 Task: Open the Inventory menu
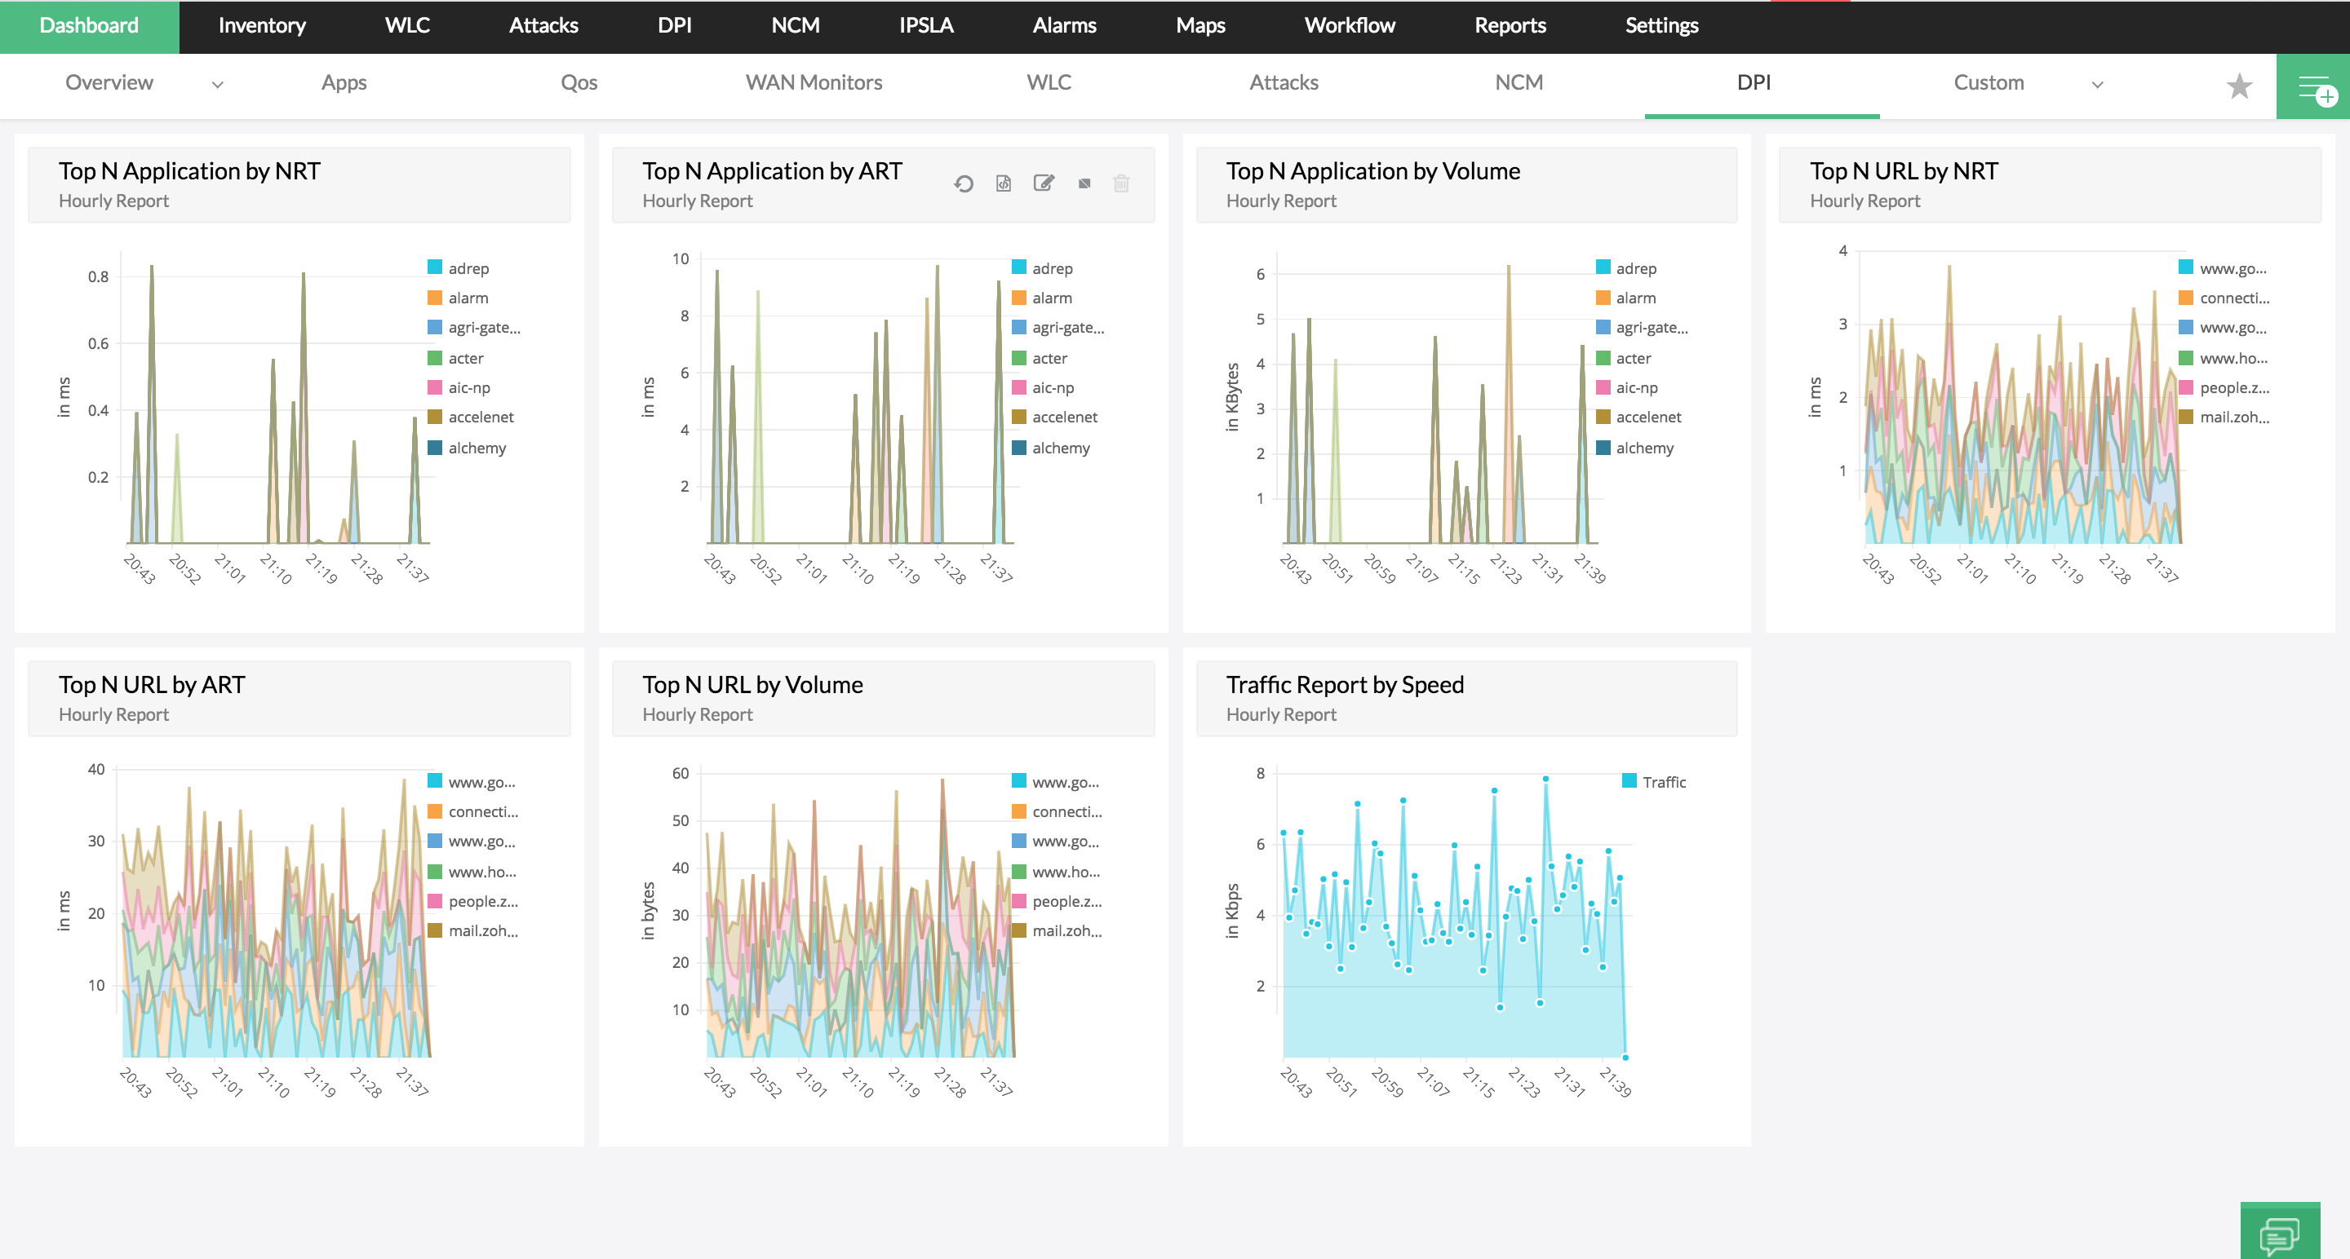pos(262,25)
